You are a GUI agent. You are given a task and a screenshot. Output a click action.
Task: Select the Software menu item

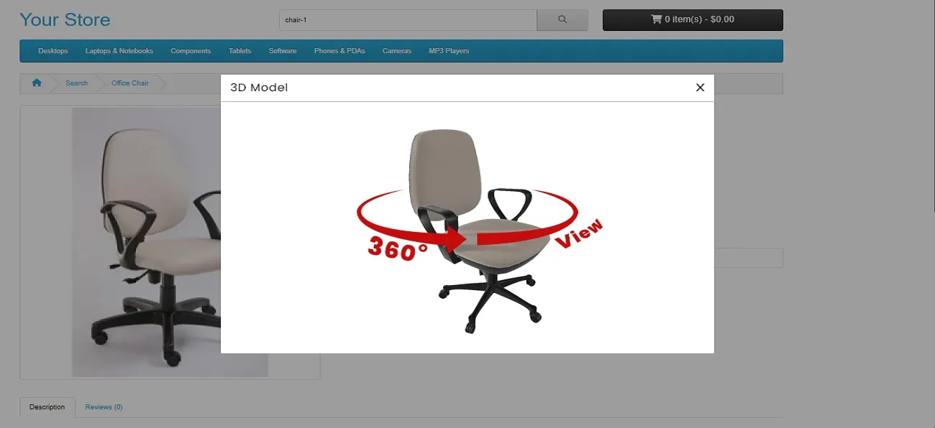283,51
